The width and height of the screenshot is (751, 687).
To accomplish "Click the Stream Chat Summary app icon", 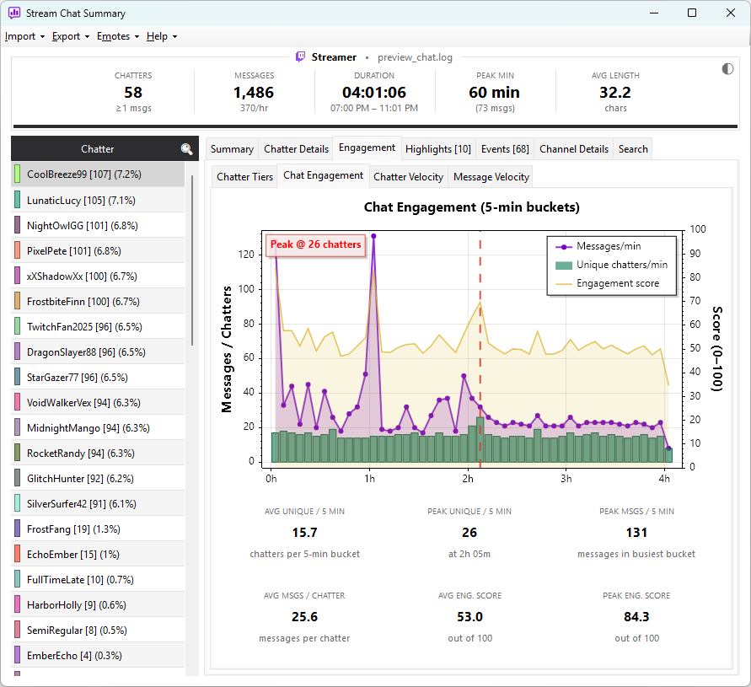I will coord(14,13).
